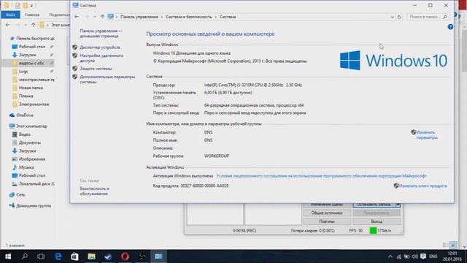Click Система и безопасность breadcrumb
The width and height of the screenshot is (467, 263).
[x=189, y=17]
